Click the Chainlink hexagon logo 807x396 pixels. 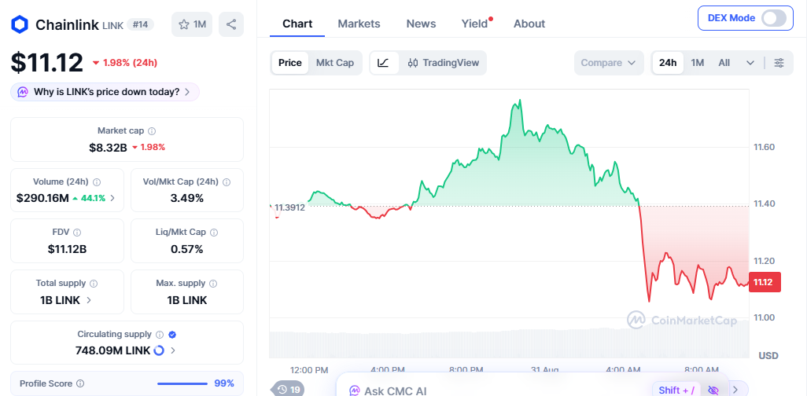coord(20,24)
